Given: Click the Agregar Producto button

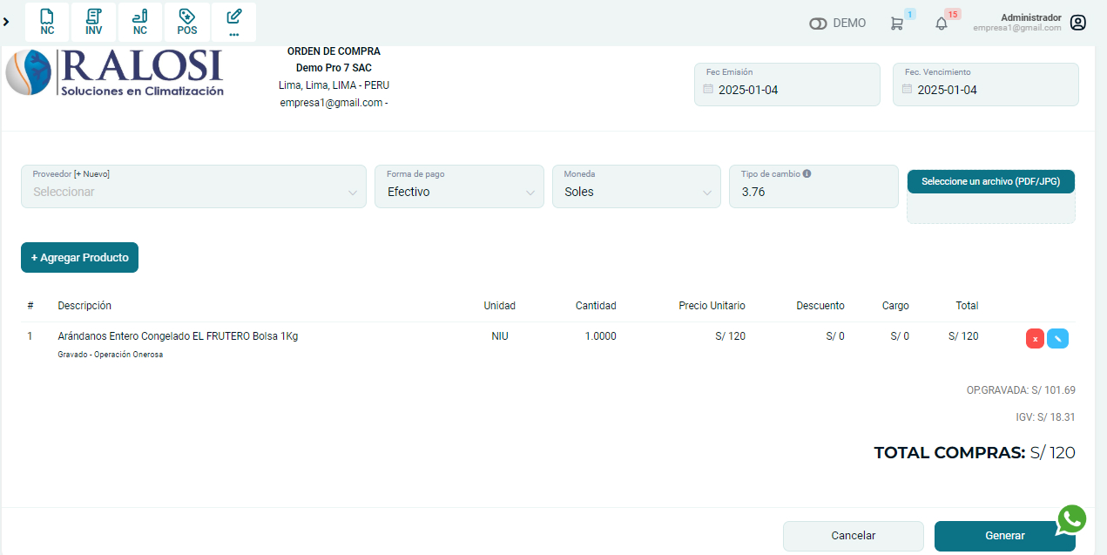Looking at the screenshot, I should tap(79, 258).
